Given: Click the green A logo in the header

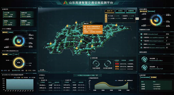Looking at the screenshot, I should [x=65, y=3].
